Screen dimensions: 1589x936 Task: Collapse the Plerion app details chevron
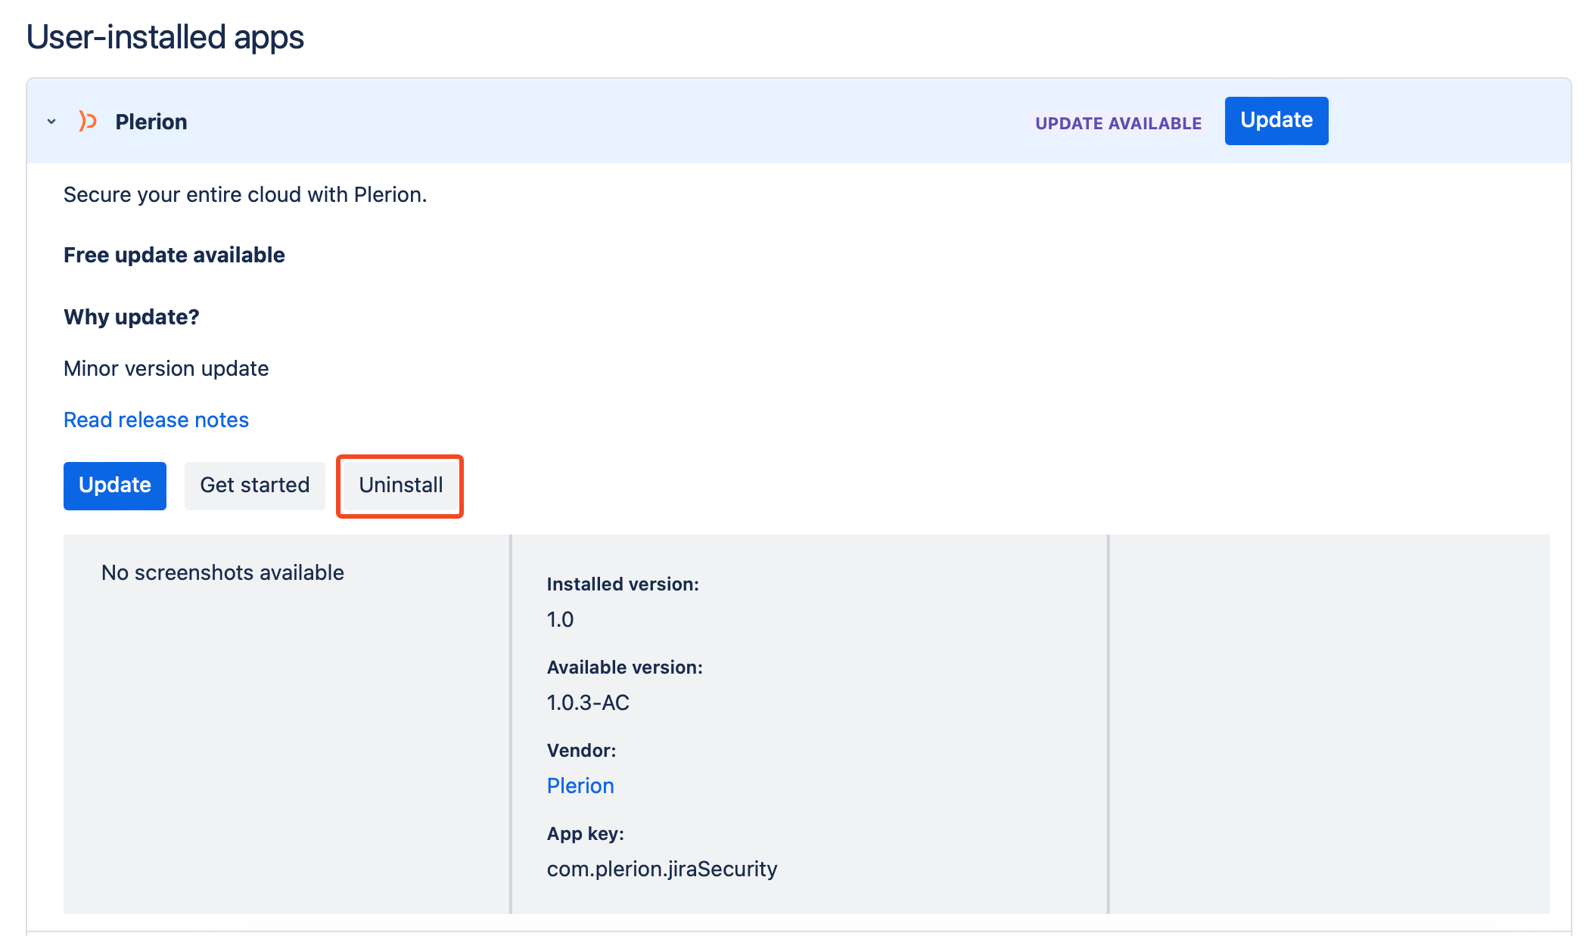pyautogui.click(x=51, y=122)
